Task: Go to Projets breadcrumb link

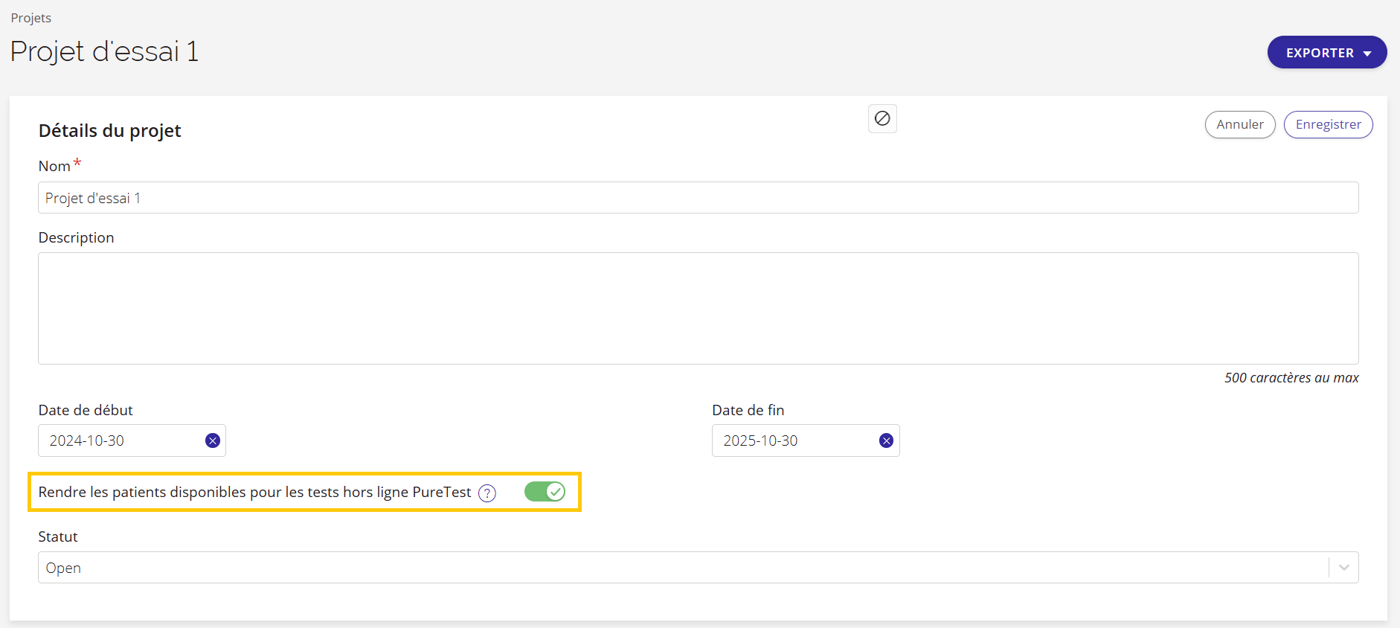Action: [31, 18]
